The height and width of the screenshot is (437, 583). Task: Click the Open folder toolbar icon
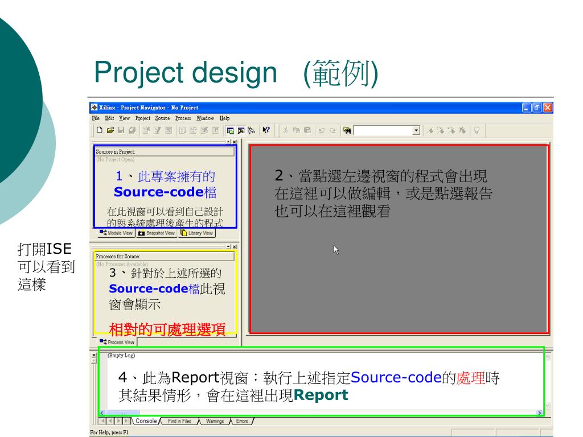tap(110, 130)
